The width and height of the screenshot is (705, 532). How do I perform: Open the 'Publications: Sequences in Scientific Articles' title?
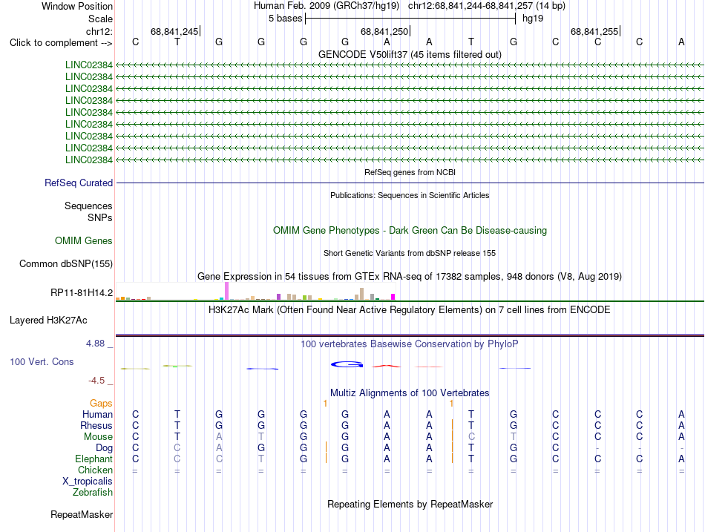point(410,195)
